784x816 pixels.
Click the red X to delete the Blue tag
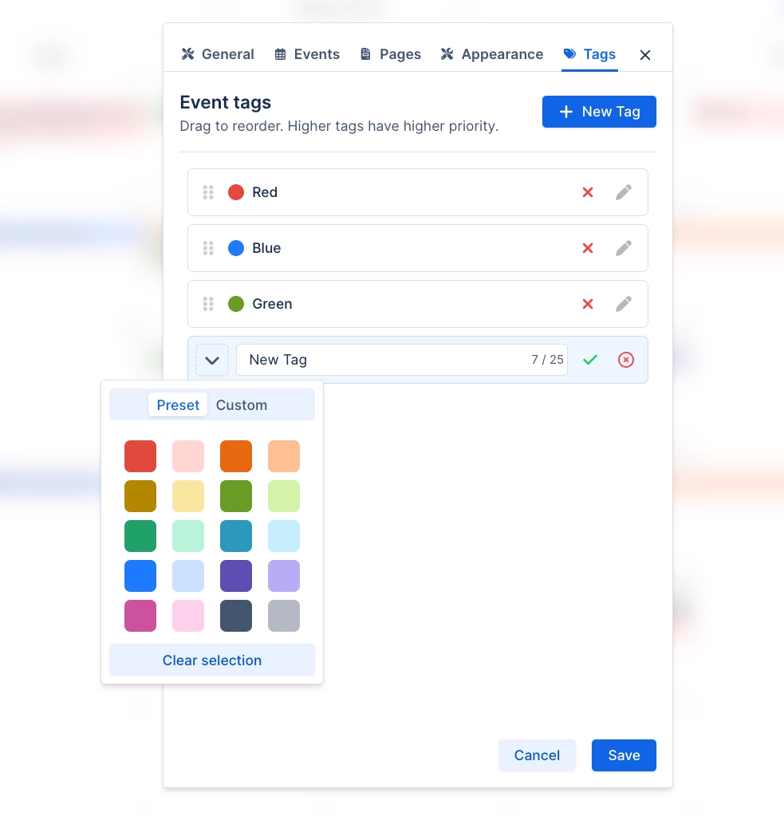tap(588, 248)
